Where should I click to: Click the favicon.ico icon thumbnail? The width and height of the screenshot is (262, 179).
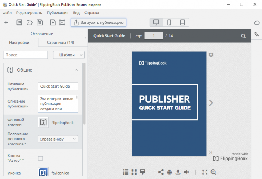[x=43, y=172]
